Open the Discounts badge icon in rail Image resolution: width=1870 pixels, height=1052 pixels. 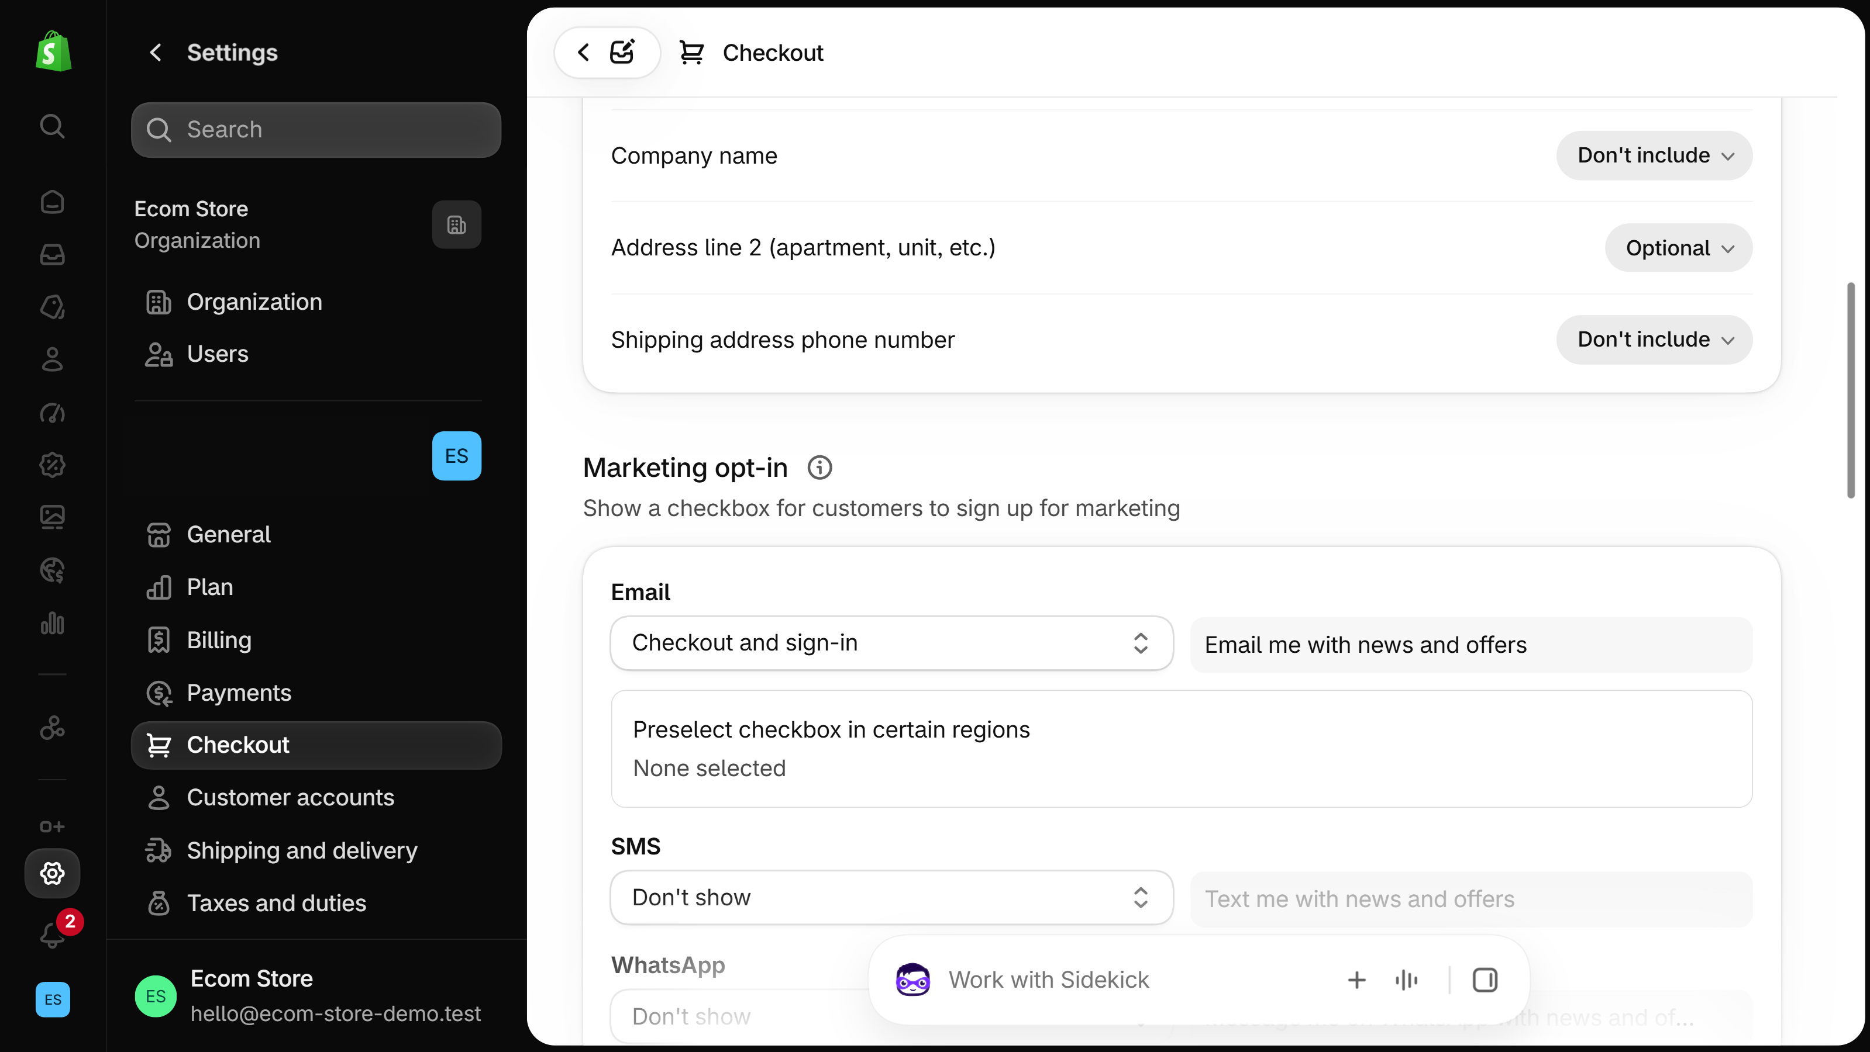click(x=52, y=464)
